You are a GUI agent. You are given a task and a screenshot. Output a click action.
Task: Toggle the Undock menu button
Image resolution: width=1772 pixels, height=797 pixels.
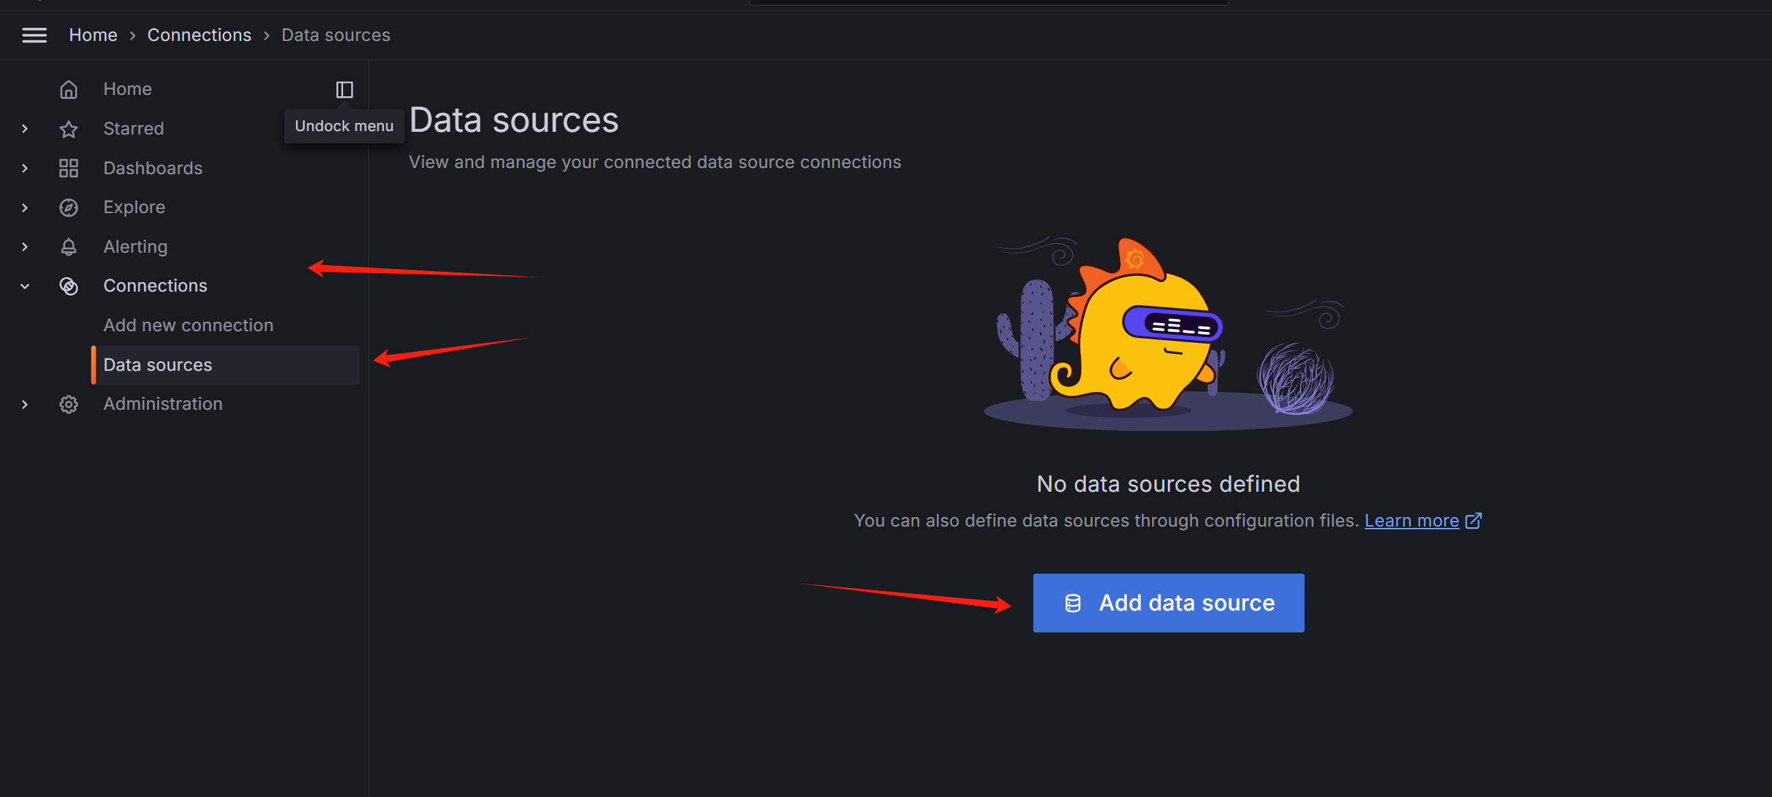[344, 89]
